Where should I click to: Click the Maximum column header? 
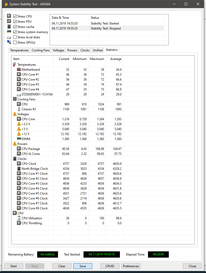pos(97,59)
